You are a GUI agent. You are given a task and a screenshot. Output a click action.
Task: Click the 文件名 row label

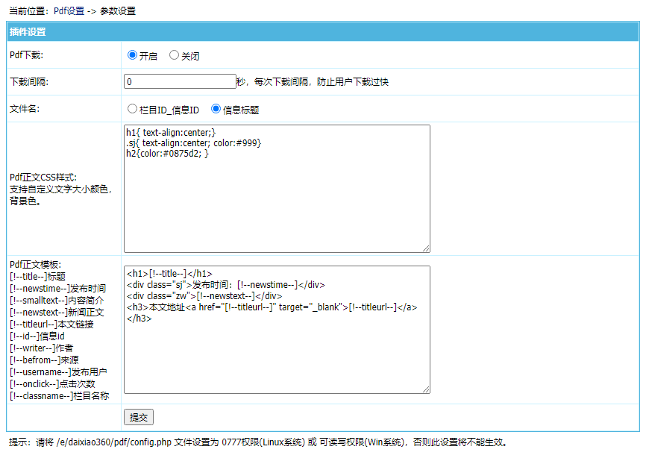24,109
